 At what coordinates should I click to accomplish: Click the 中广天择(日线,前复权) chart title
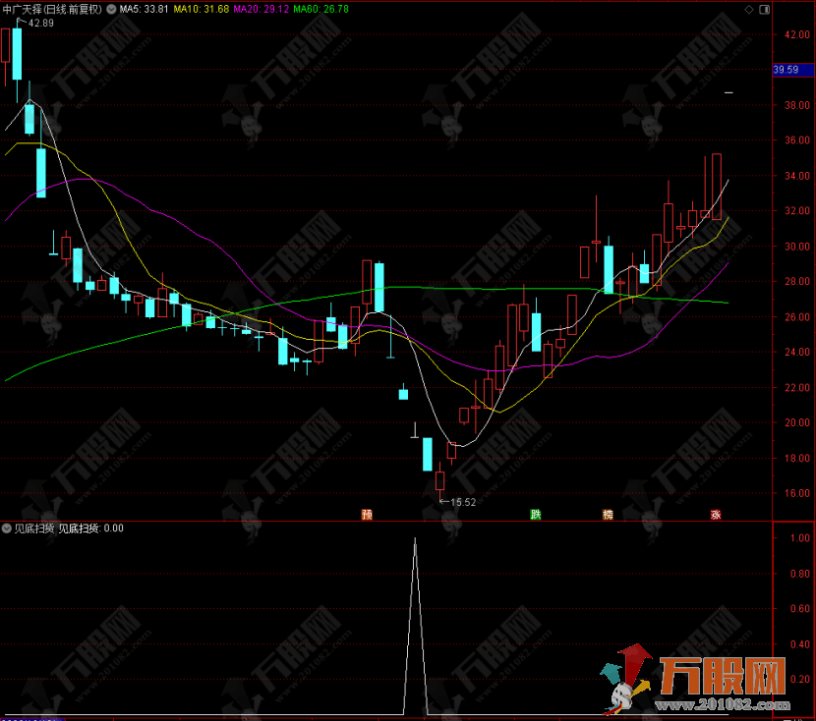click(52, 9)
